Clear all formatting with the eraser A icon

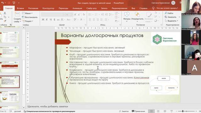point(84,14)
